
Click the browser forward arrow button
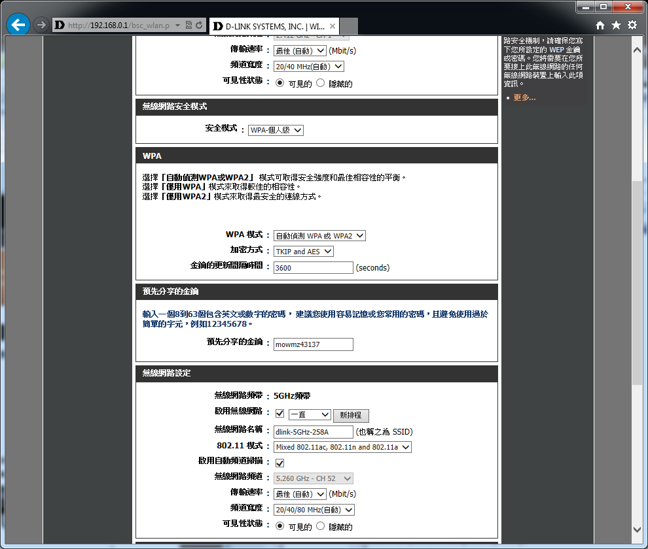(41, 25)
